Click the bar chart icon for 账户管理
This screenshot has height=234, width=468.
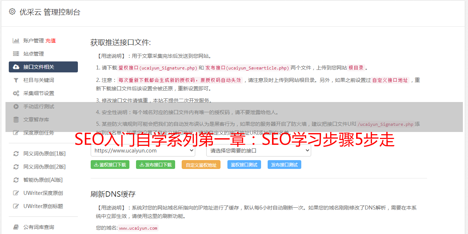pyautogui.click(x=16, y=41)
